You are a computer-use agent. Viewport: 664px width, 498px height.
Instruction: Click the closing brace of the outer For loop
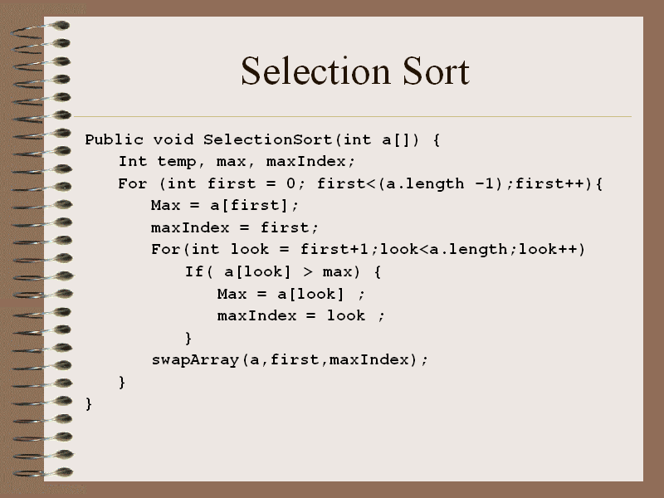click(x=122, y=382)
